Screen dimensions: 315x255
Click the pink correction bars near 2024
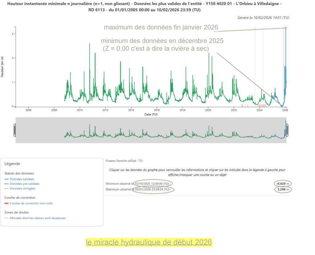pos(261,105)
